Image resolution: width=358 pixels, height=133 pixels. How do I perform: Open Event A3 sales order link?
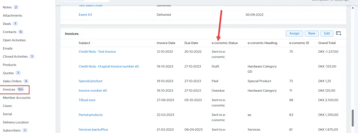[x=85, y=15]
